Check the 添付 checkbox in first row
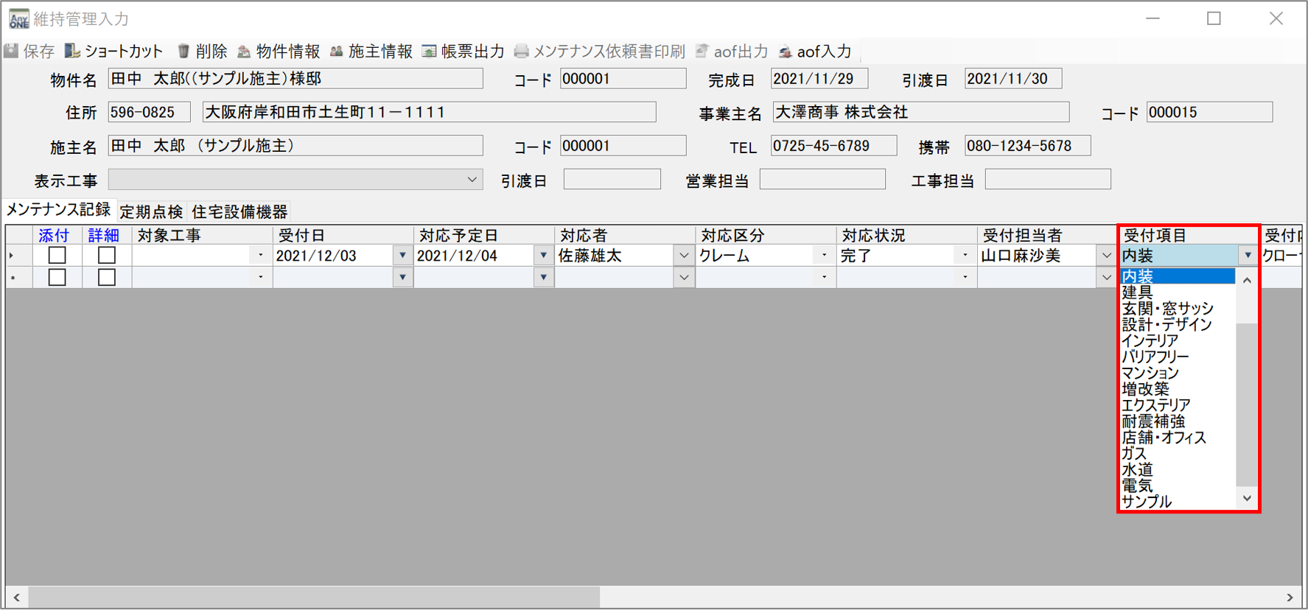Viewport: 1308px width, 610px height. click(57, 256)
